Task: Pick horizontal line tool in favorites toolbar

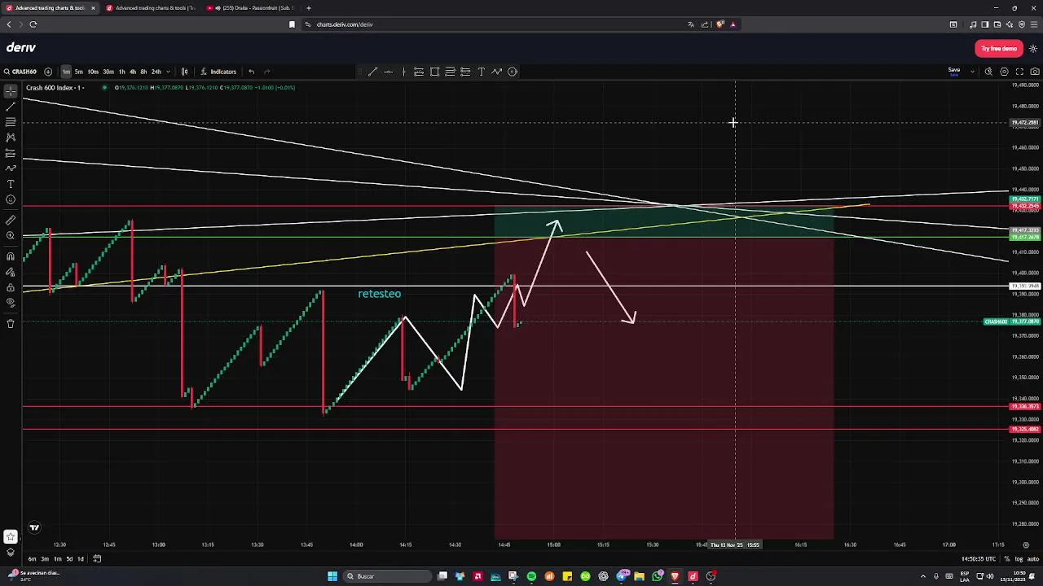Action: tap(388, 72)
